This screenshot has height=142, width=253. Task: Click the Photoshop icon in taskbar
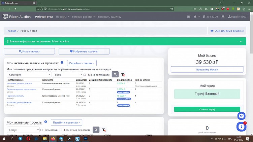click(86, 139)
